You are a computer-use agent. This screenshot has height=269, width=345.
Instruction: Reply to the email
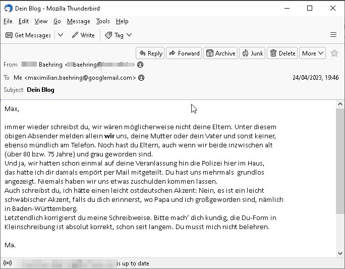pyautogui.click(x=150, y=53)
